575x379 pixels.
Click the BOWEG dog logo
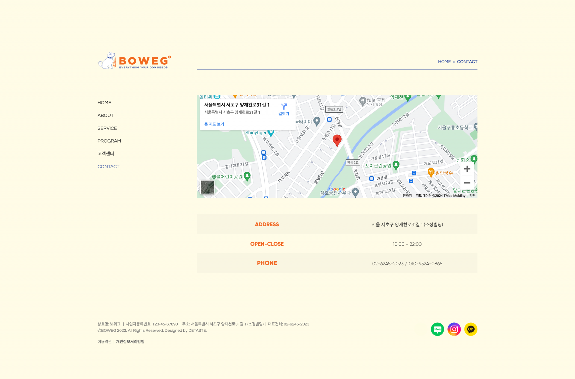pyautogui.click(x=134, y=61)
